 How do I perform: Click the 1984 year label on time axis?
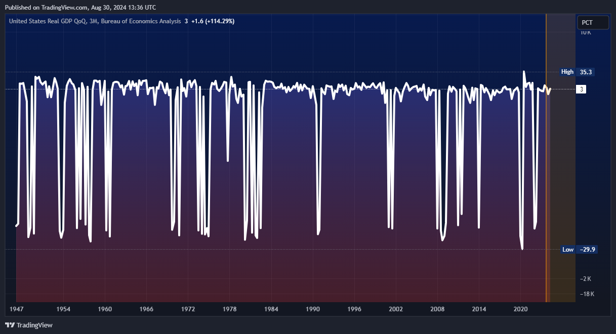pos(271,309)
